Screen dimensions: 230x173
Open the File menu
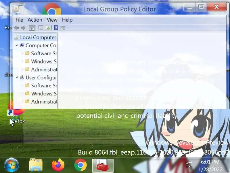(19, 20)
